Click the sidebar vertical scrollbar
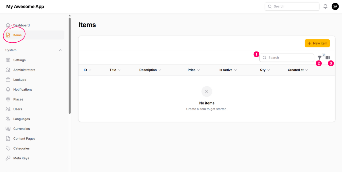342x172 pixels. click(x=70, y=65)
